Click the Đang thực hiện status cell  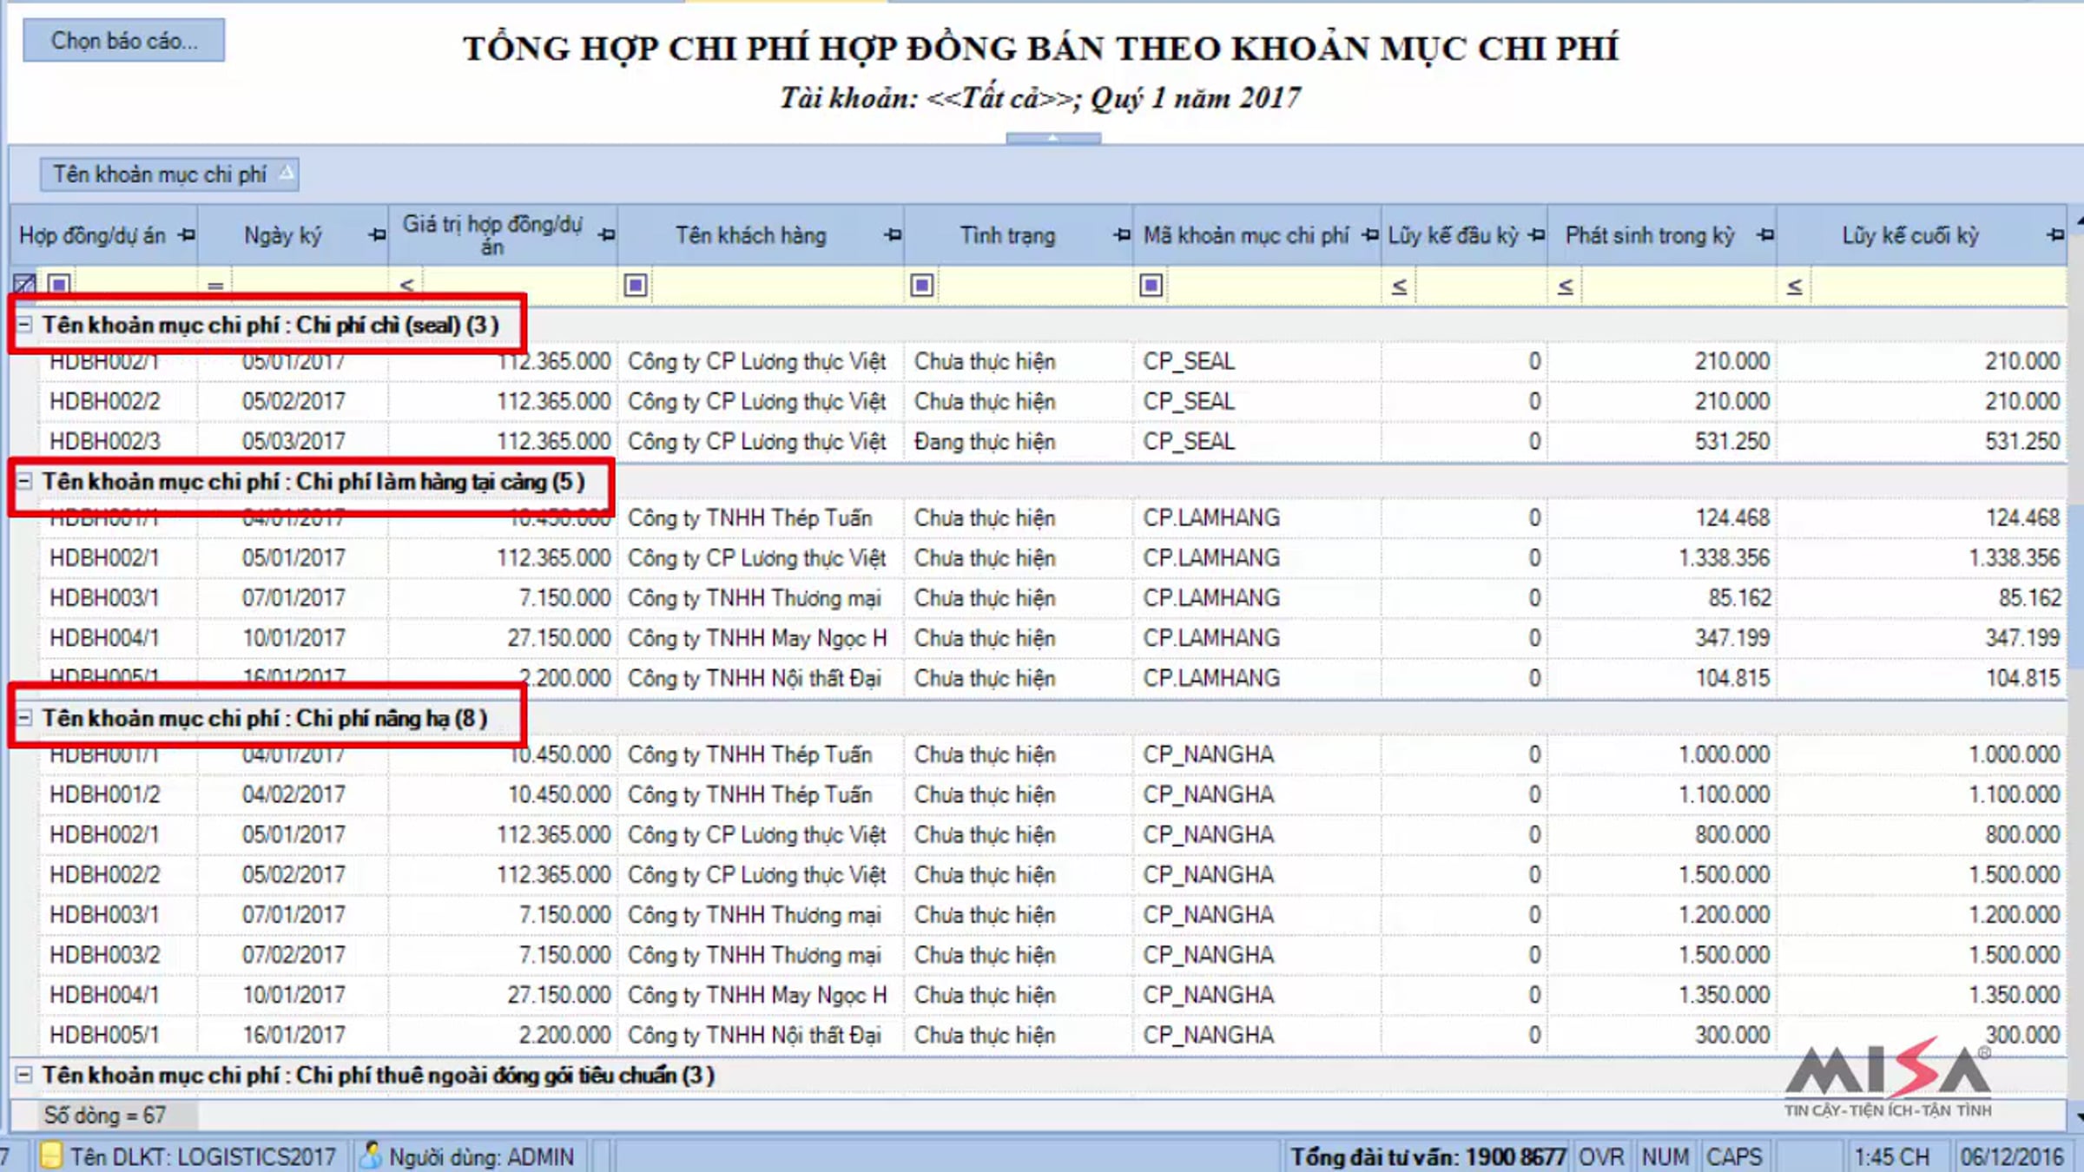(x=985, y=442)
